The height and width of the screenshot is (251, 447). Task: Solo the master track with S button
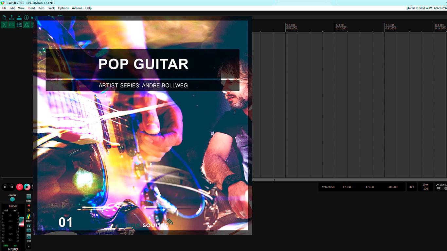(x=29, y=210)
